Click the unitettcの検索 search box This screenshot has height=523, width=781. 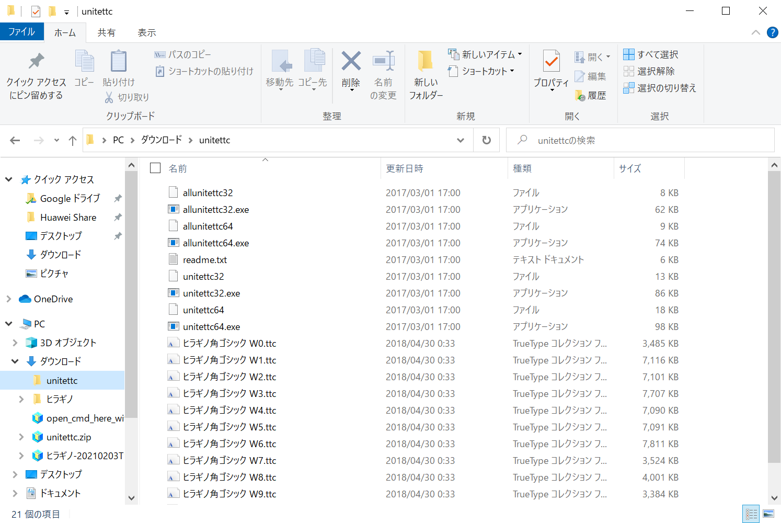[x=640, y=140]
